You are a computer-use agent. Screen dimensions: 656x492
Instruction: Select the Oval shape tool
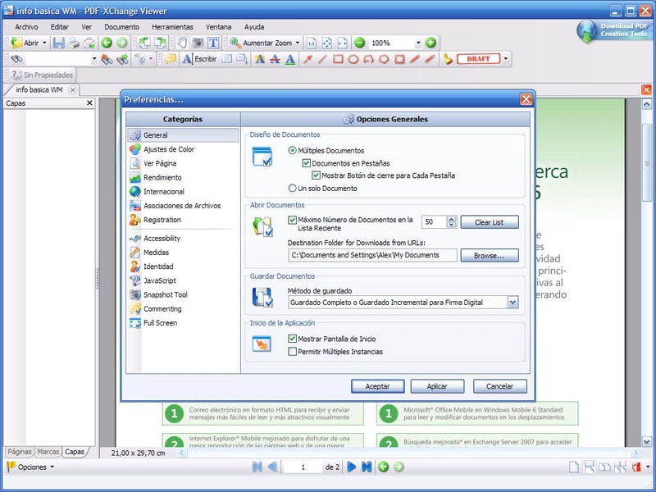point(353,59)
